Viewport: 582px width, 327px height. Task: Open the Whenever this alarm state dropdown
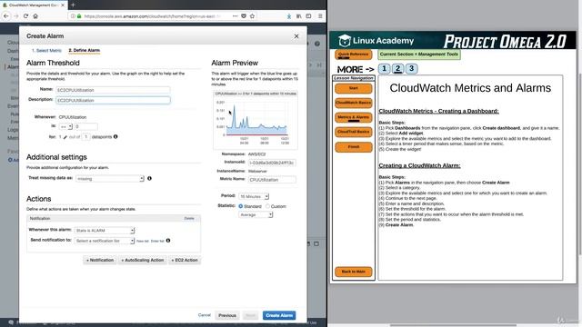tap(105, 230)
